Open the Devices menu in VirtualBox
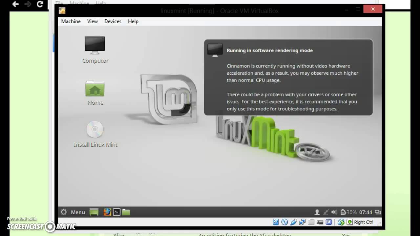 tap(113, 21)
